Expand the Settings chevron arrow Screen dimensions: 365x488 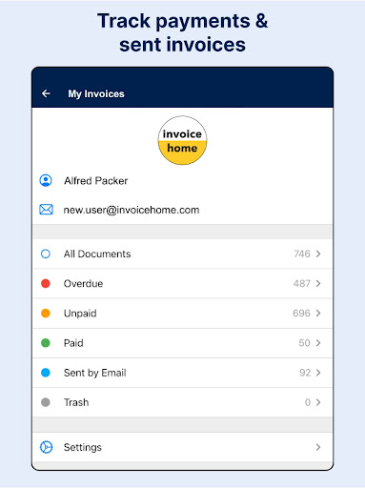click(x=318, y=447)
